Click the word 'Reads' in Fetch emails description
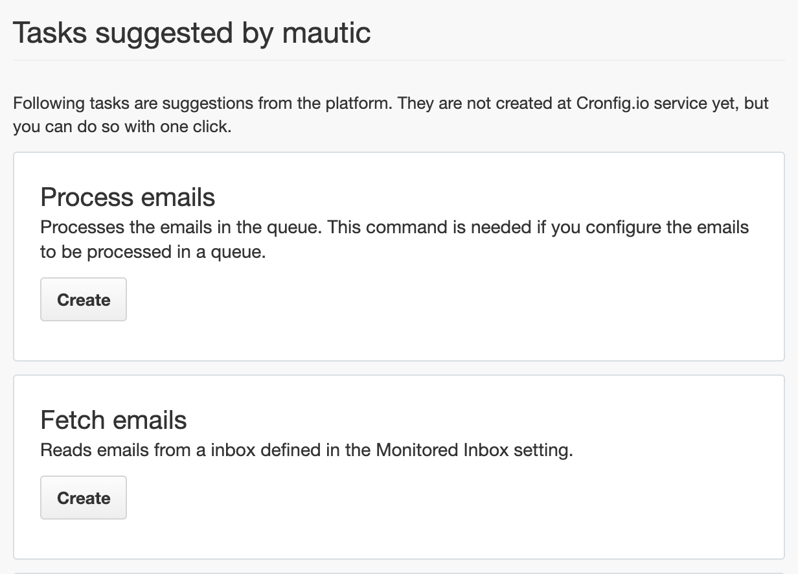Screen dimensions: 798x574 pyautogui.click(x=65, y=450)
